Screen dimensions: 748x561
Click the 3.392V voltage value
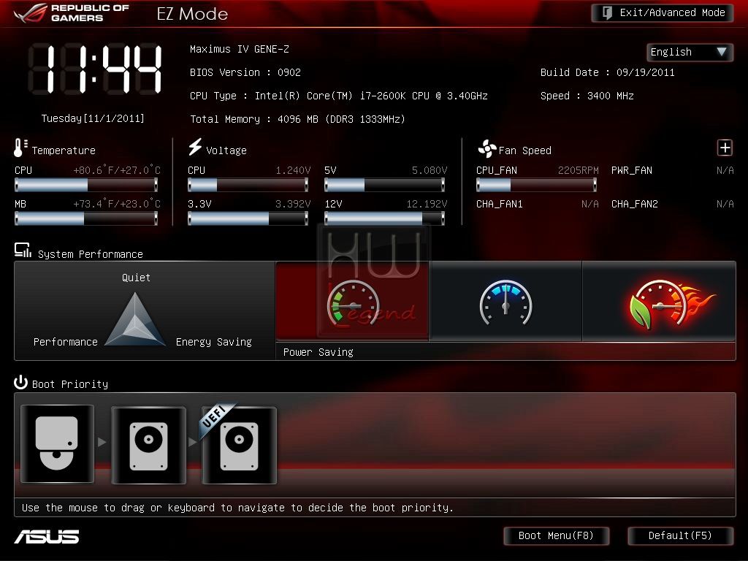point(293,205)
